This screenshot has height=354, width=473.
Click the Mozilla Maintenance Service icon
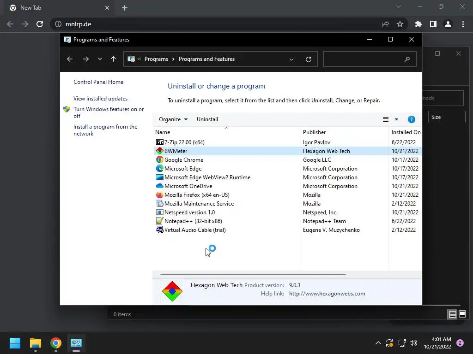click(159, 203)
